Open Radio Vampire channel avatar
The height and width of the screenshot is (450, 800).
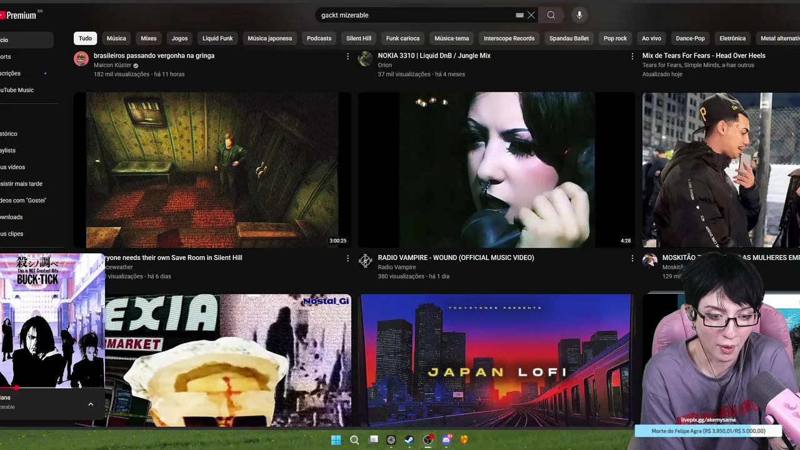click(366, 261)
